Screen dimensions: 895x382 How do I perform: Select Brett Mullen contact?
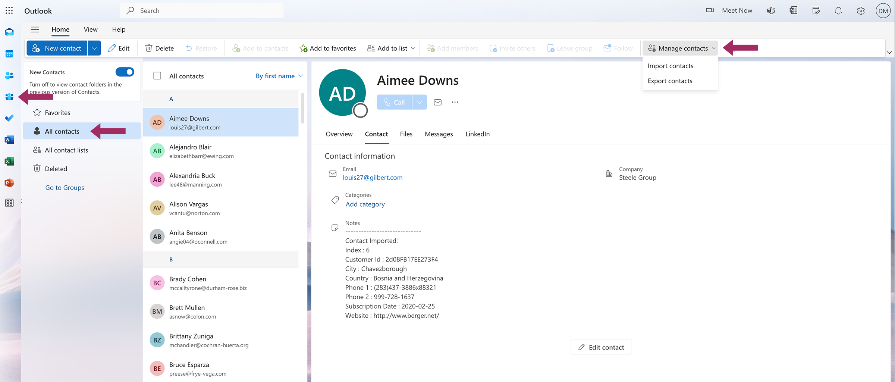pyautogui.click(x=221, y=312)
